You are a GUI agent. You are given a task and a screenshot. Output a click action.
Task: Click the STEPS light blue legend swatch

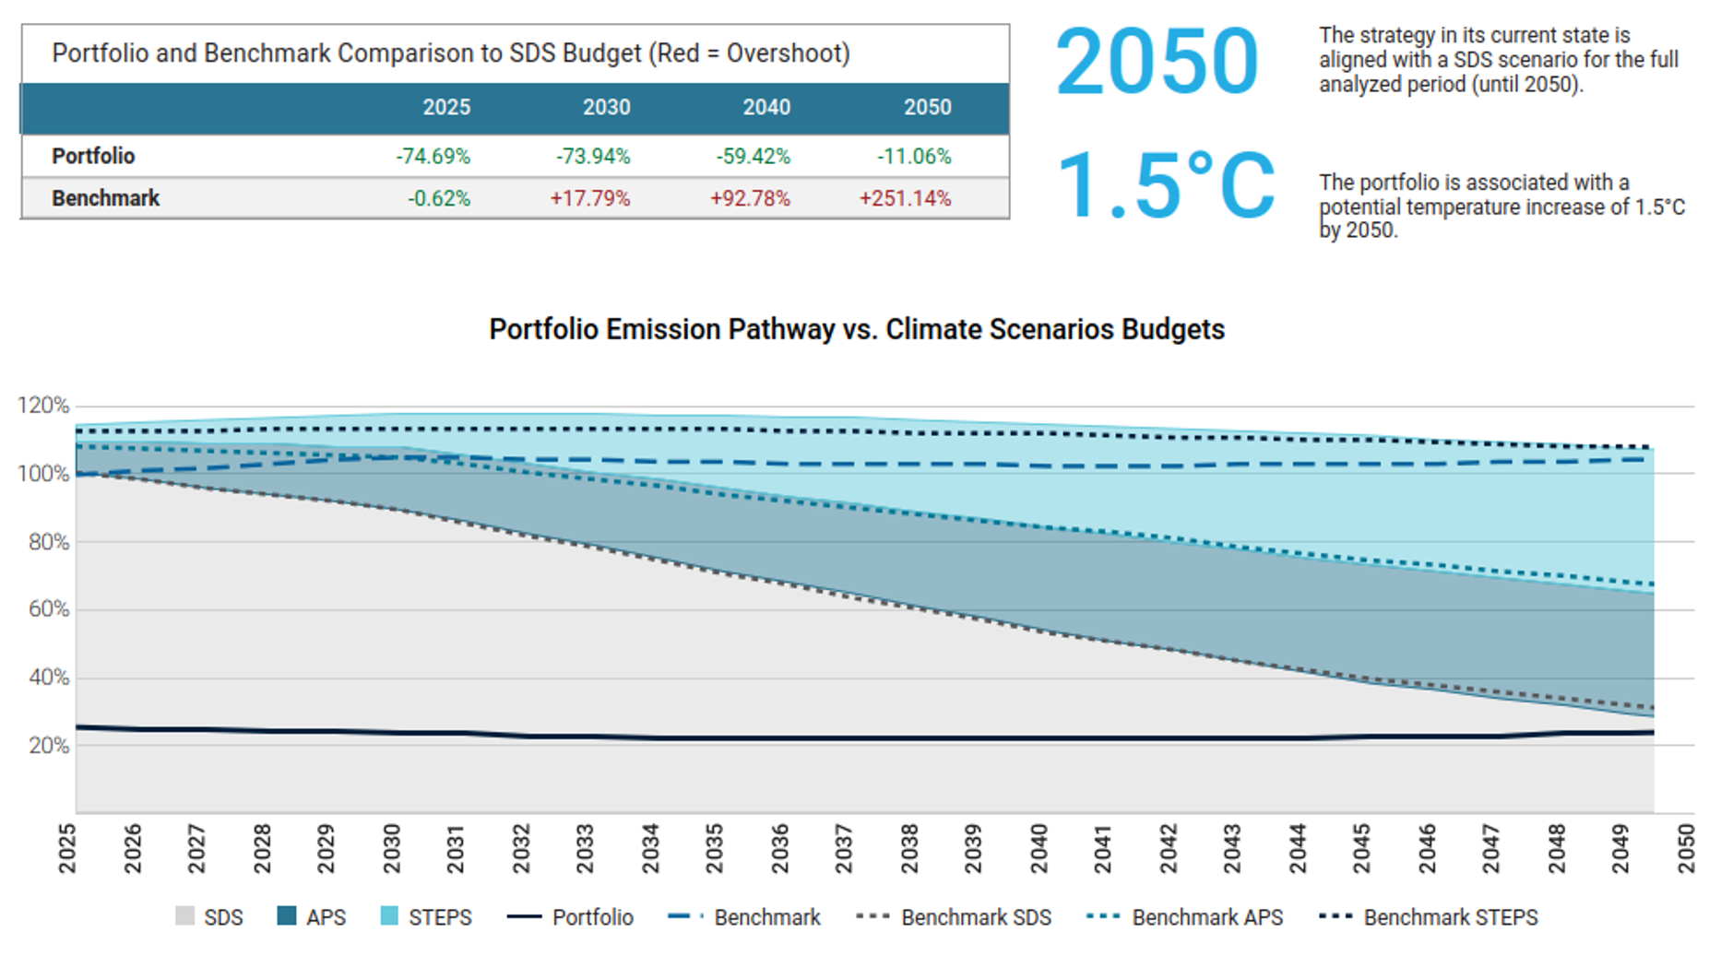point(389,916)
